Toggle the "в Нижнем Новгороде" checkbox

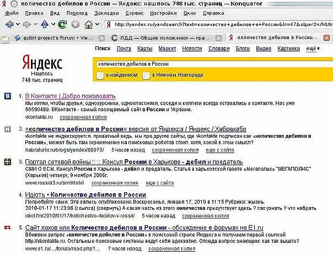click(146, 75)
